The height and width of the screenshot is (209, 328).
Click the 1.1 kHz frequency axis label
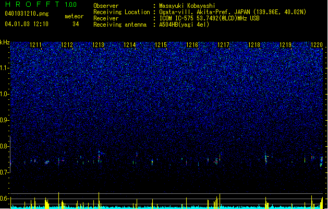[x=4, y=68]
